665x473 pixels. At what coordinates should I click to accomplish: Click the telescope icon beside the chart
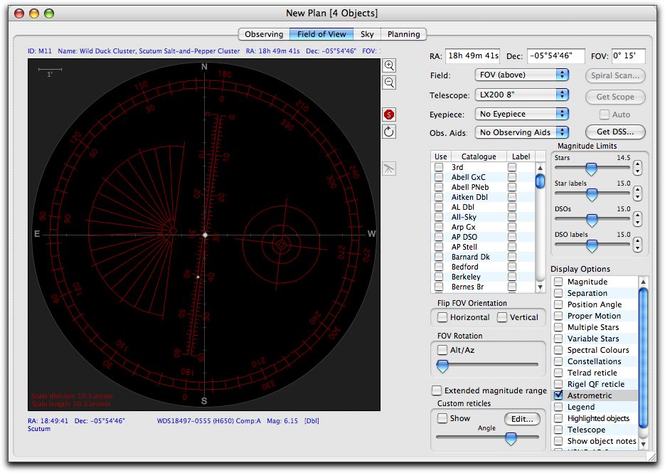point(389,168)
